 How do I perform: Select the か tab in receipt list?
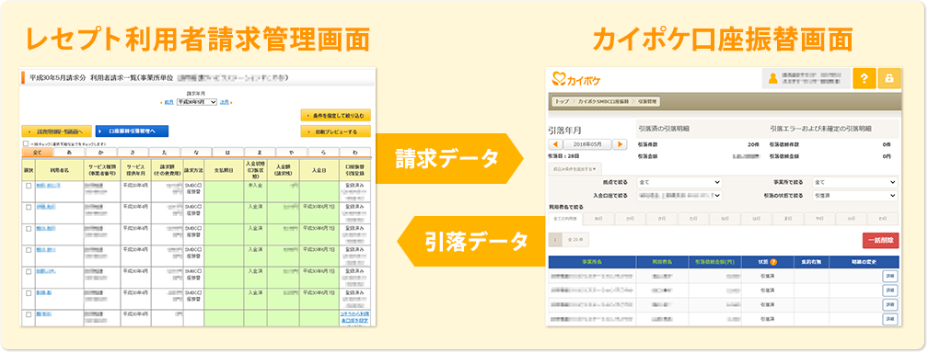[x=100, y=153]
